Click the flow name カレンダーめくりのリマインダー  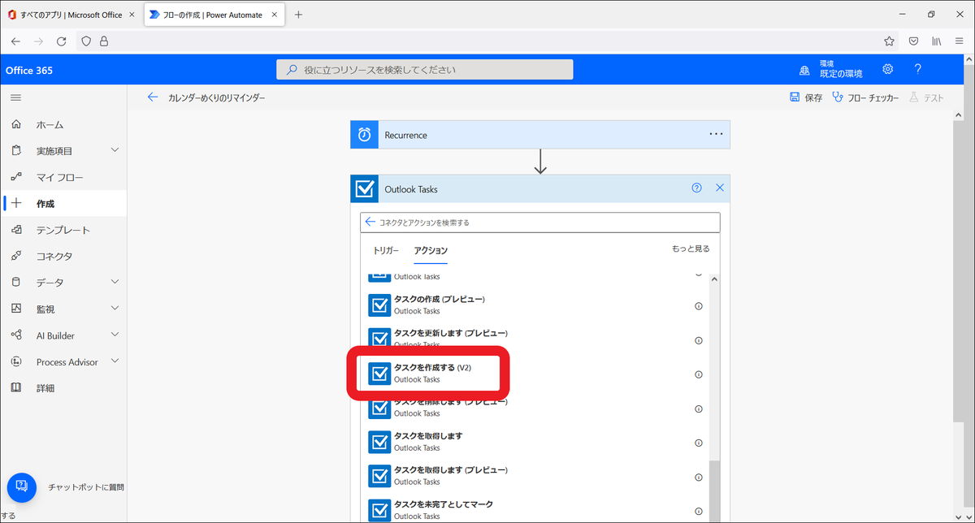217,98
